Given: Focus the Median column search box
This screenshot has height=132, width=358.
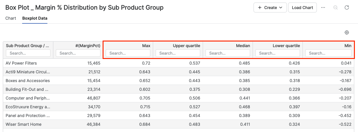Looking at the screenshot, I should tap(228, 53).
